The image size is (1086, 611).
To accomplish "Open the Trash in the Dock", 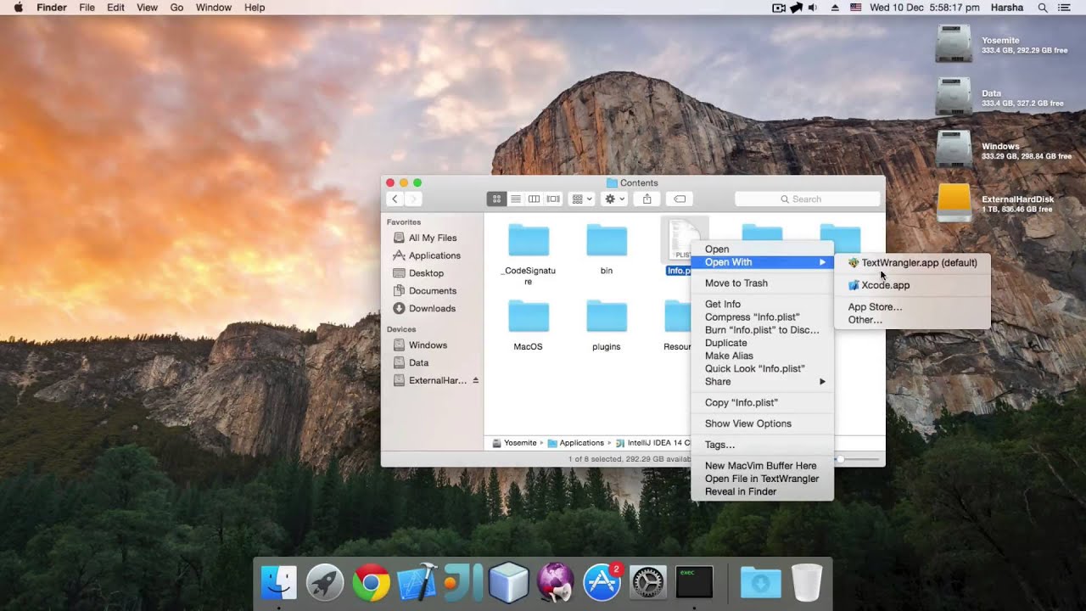I will [x=807, y=583].
